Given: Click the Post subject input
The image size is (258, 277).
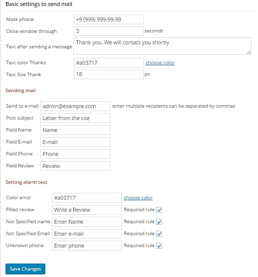Looking at the screenshot, I should click(x=75, y=118).
